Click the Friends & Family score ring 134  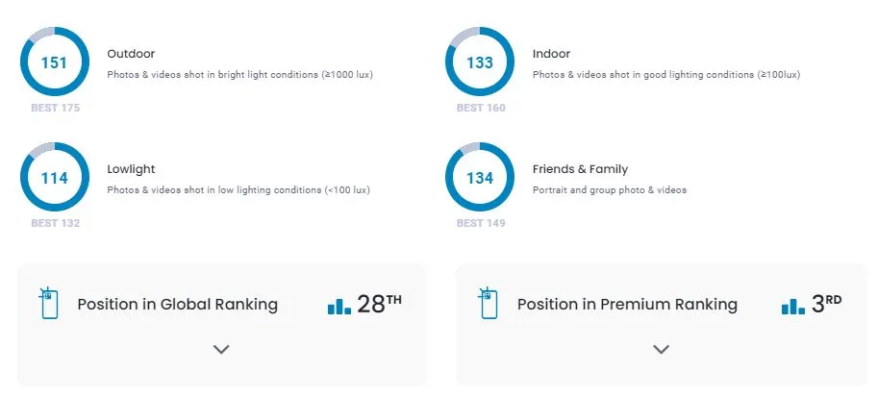click(480, 177)
